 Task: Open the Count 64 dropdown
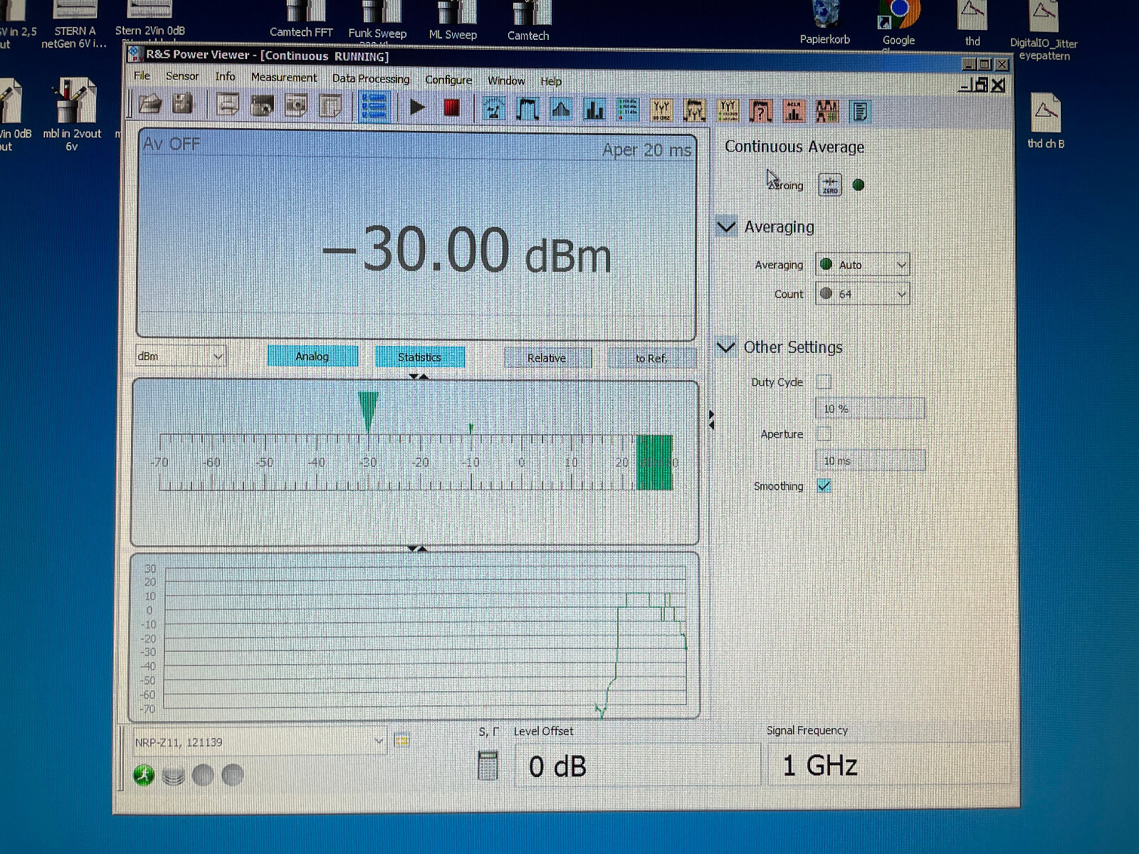863,294
